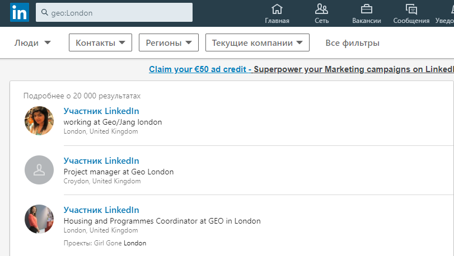
Task: Open Участник LinkedIn Project manager at Geo London
Action: (101, 161)
